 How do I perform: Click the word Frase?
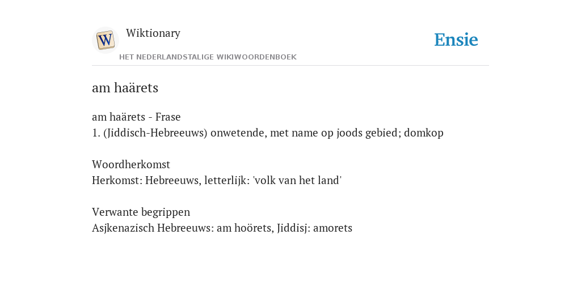tap(168, 117)
